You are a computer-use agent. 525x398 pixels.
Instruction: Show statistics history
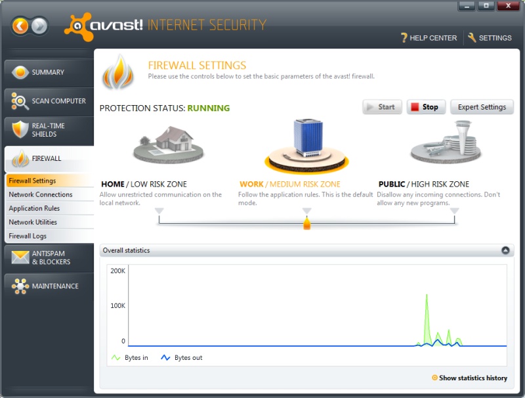point(469,378)
